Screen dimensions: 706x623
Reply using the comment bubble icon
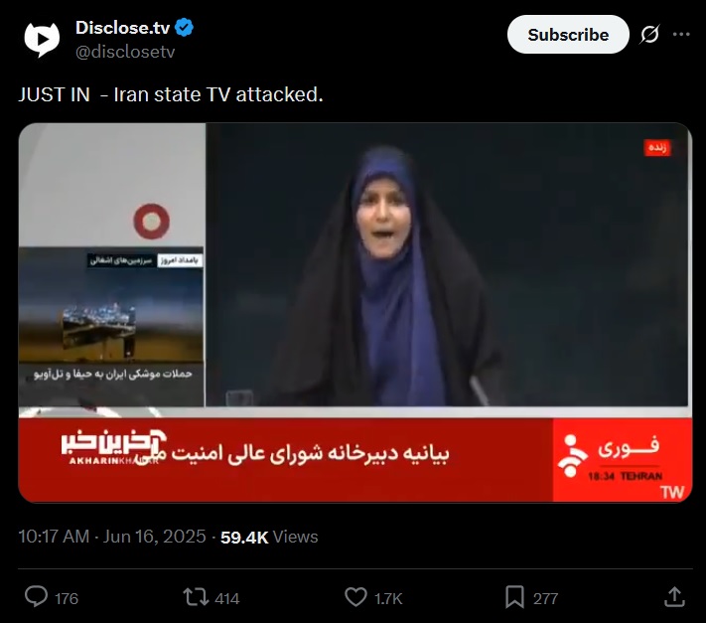point(36,597)
